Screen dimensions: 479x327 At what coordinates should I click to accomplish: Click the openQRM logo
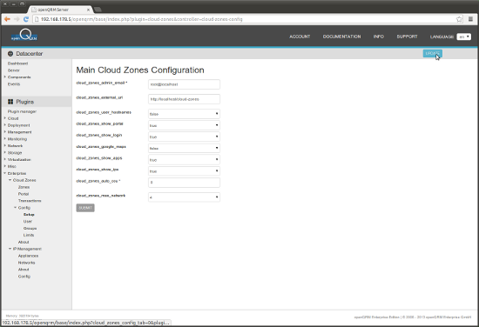24,36
